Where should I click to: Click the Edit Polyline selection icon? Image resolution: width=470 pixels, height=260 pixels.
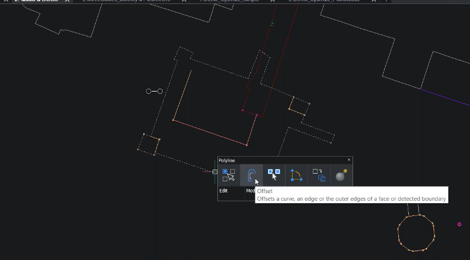(229, 175)
